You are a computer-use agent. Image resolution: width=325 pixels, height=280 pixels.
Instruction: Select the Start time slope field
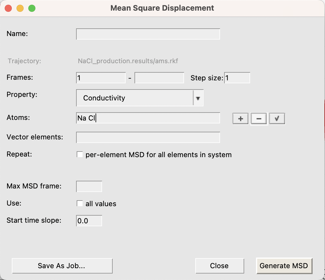point(89,221)
